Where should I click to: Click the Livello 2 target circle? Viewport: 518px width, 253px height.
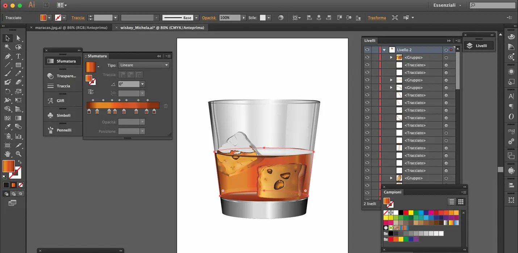tap(446, 50)
